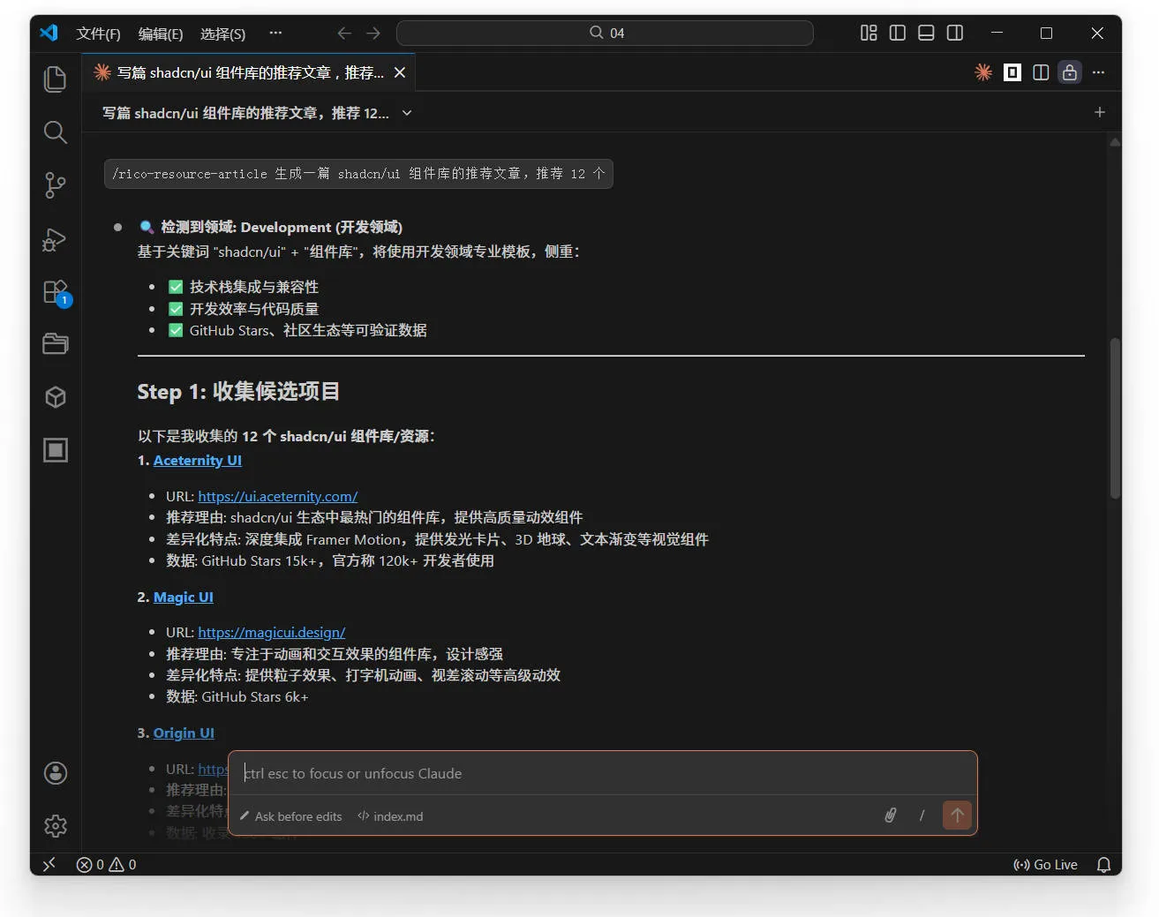
Task: Open the Explorer view in the activity bar
Action: (x=55, y=79)
